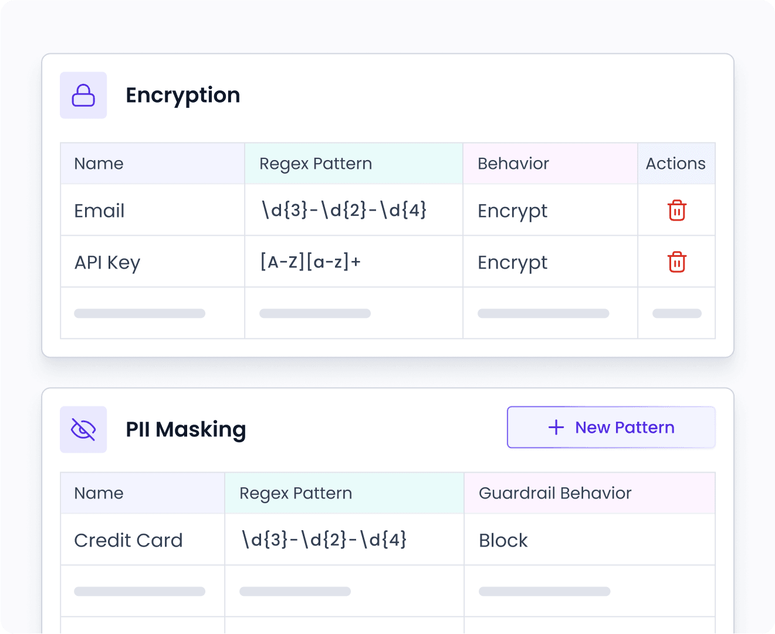Click the Email regex pattern cell
Screen dimensions: 775x634
point(344,210)
